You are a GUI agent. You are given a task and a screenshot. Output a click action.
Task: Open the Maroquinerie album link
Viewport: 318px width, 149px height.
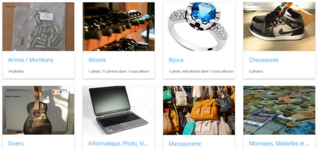[185, 144]
